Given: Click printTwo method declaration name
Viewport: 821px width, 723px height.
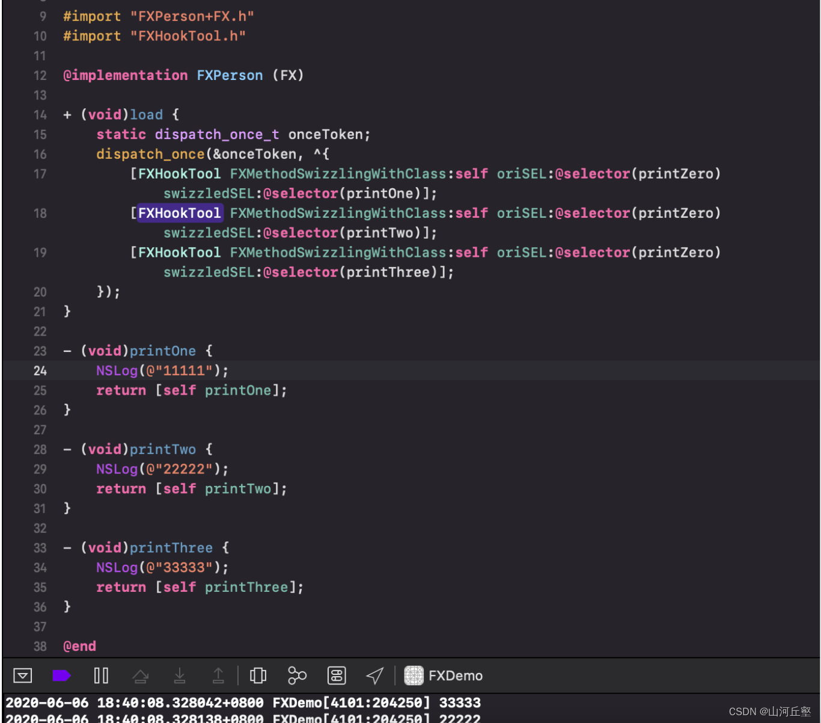Looking at the screenshot, I should pos(163,449).
